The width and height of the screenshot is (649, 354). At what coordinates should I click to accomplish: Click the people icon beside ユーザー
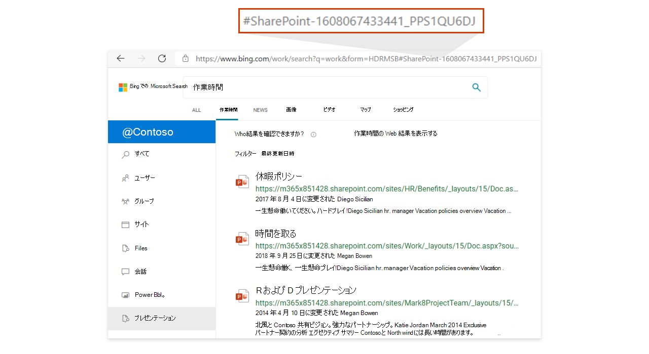[126, 178]
